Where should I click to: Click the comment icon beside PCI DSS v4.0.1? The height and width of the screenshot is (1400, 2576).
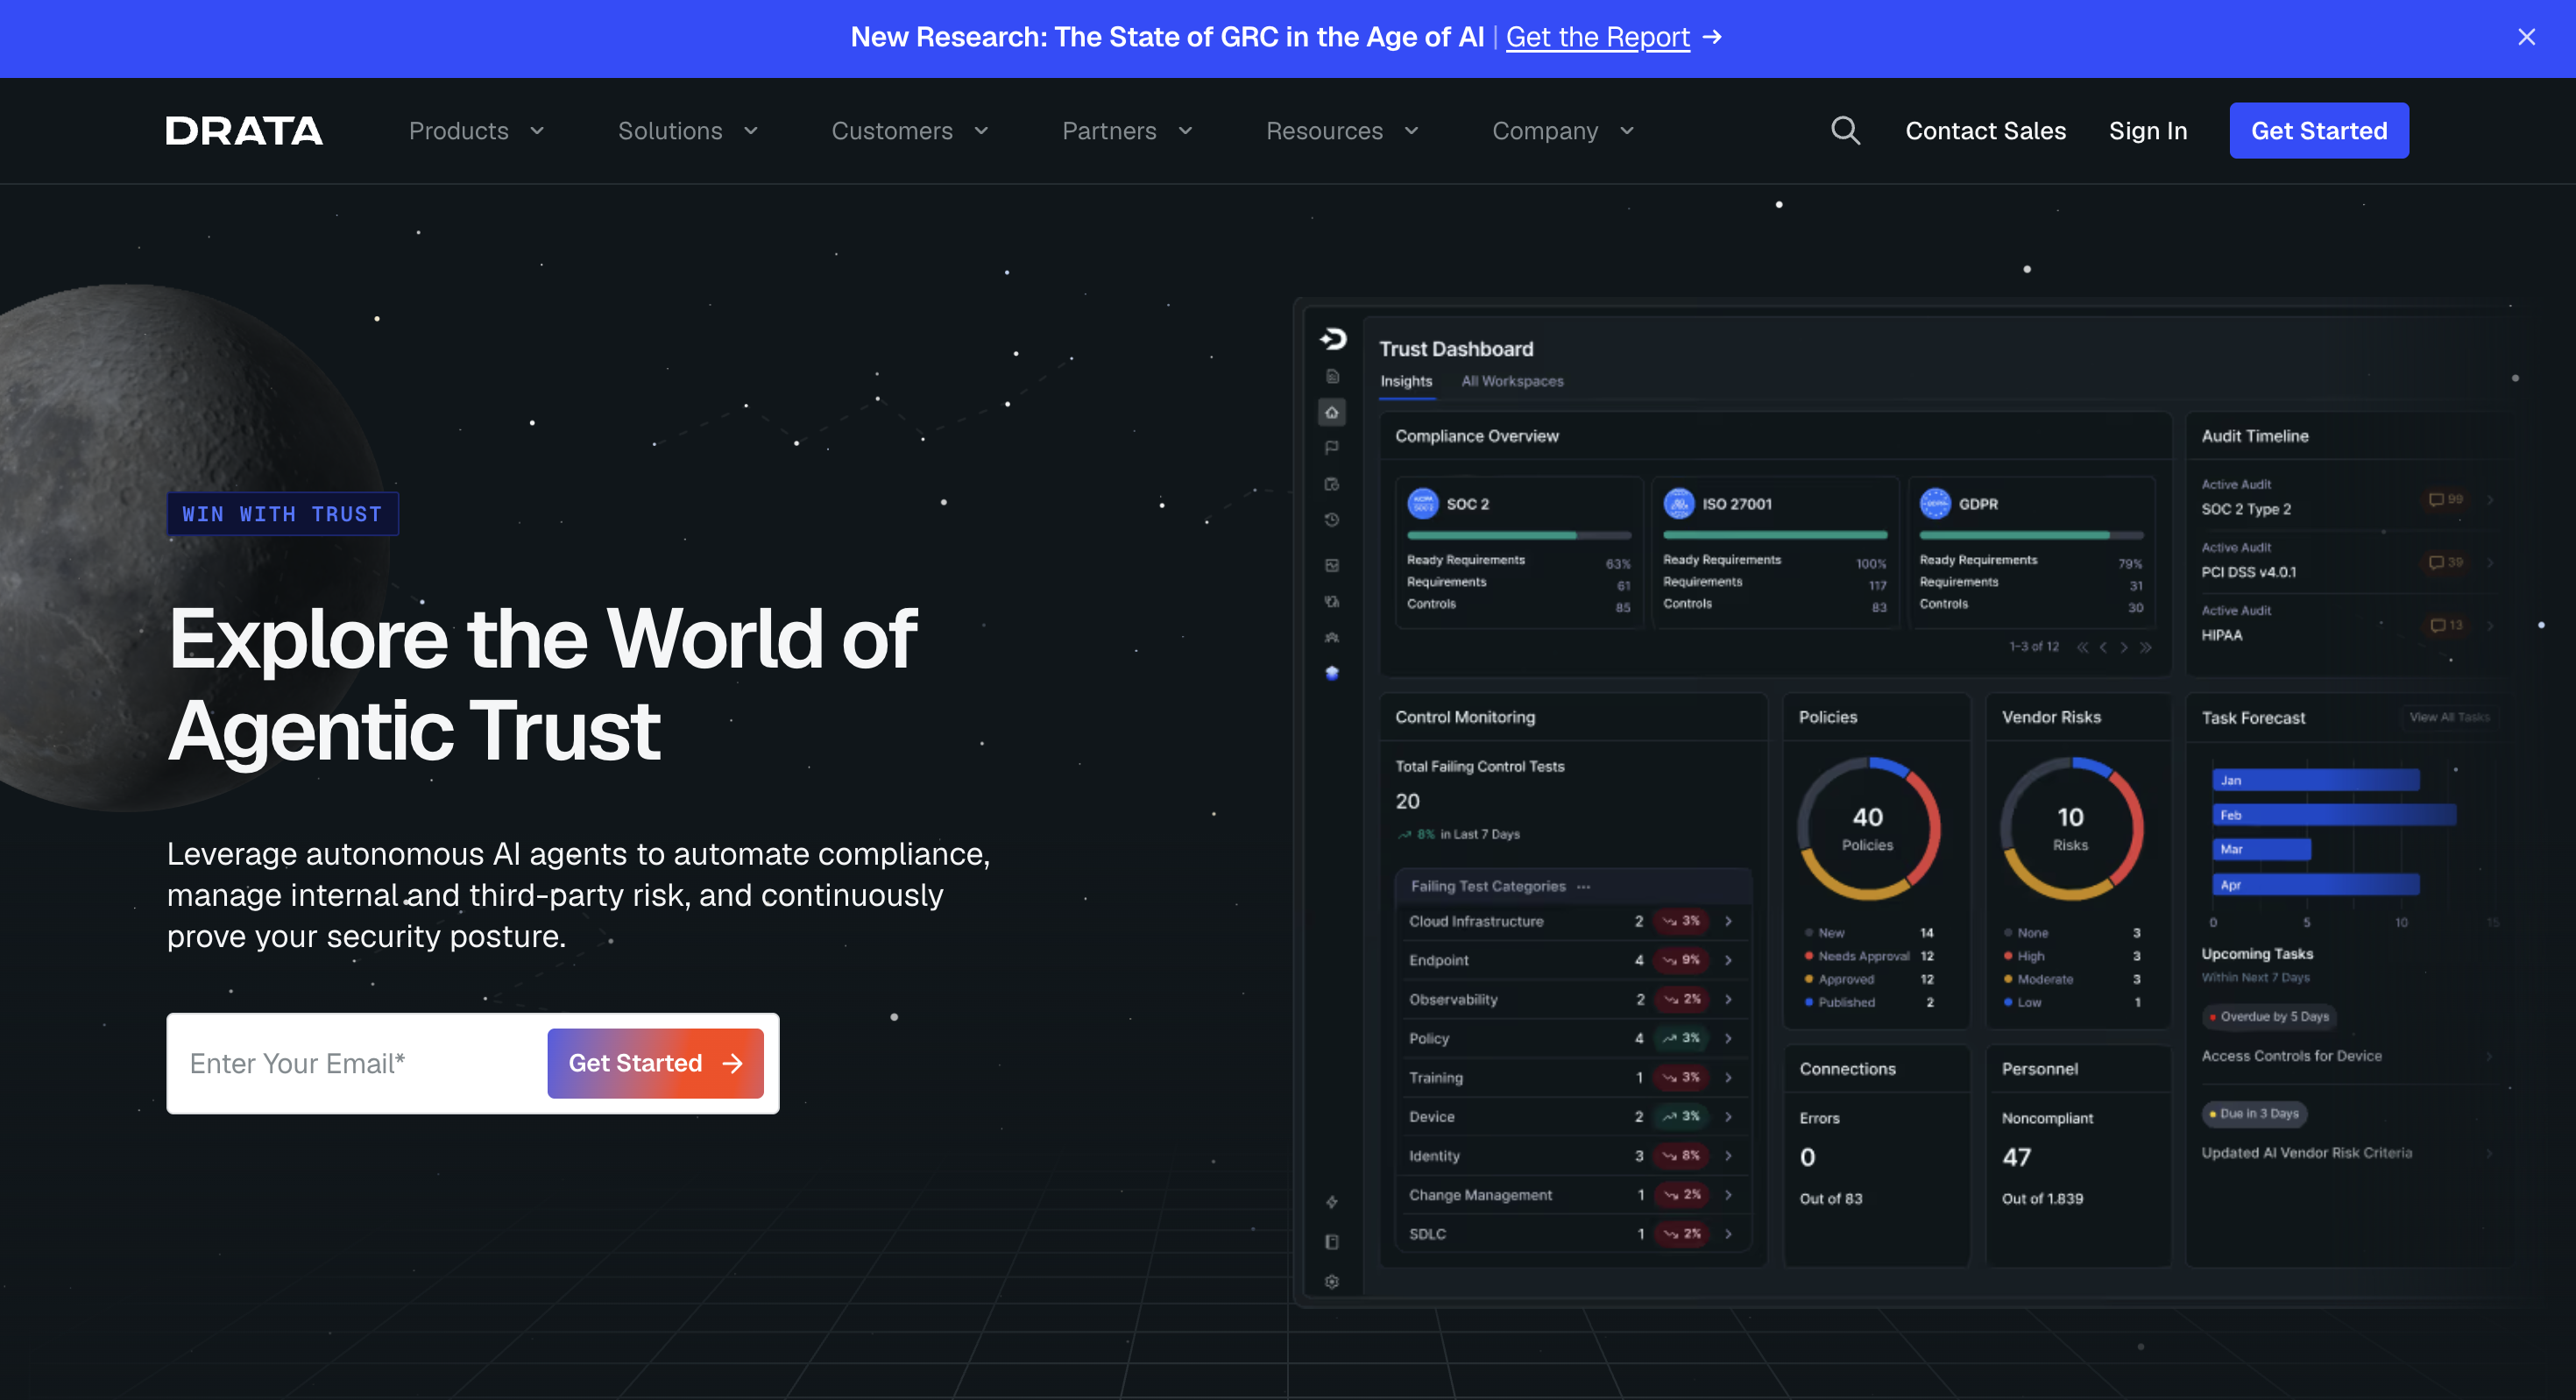(x=2436, y=562)
